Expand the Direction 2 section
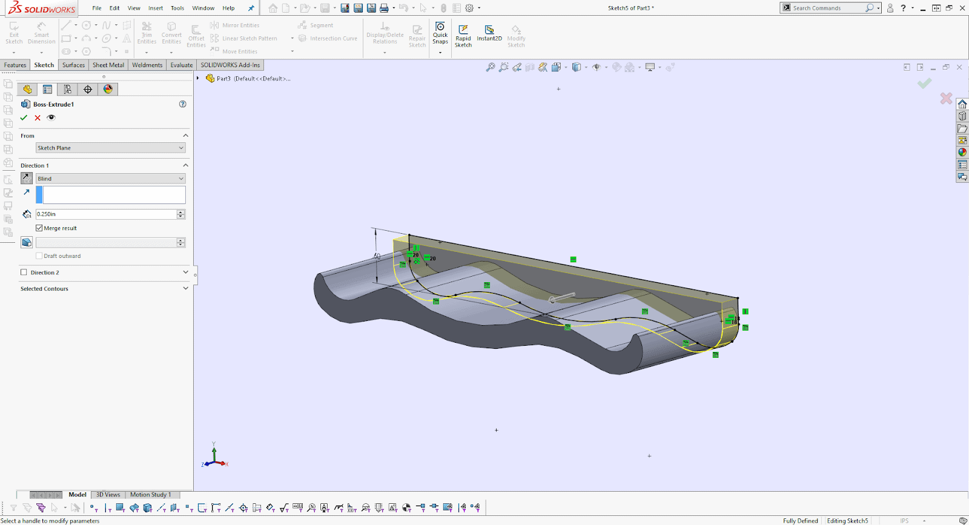 tap(185, 272)
